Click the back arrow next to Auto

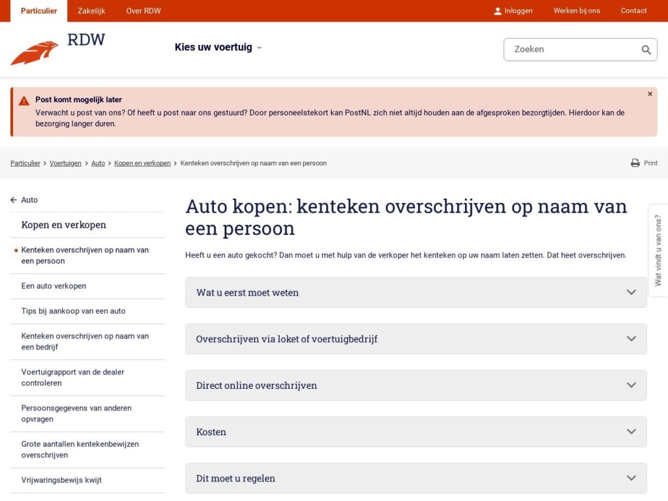pyautogui.click(x=12, y=200)
